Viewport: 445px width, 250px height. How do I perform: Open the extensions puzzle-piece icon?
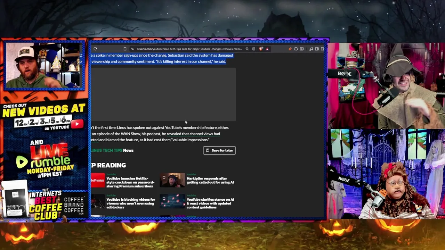click(296, 49)
